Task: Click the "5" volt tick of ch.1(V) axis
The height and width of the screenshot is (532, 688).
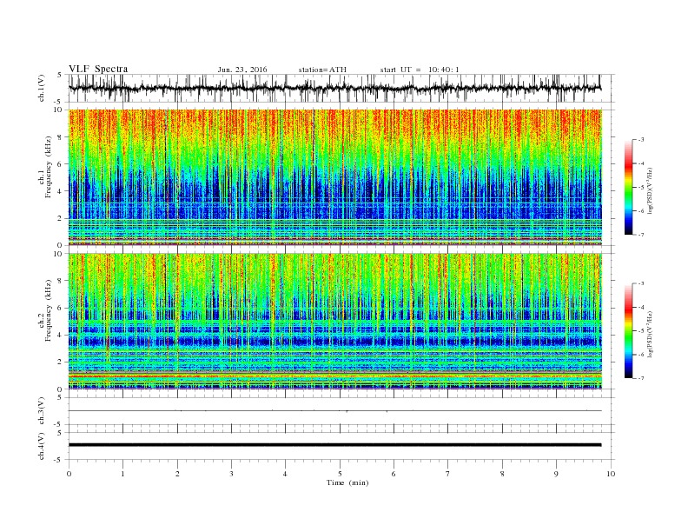Action: click(x=61, y=75)
